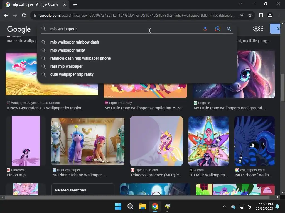The width and height of the screenshot is (285, 213).
Task: Expand the system tray hidden icons chevron
Action: pyautogui.click(x=224, y=206)
